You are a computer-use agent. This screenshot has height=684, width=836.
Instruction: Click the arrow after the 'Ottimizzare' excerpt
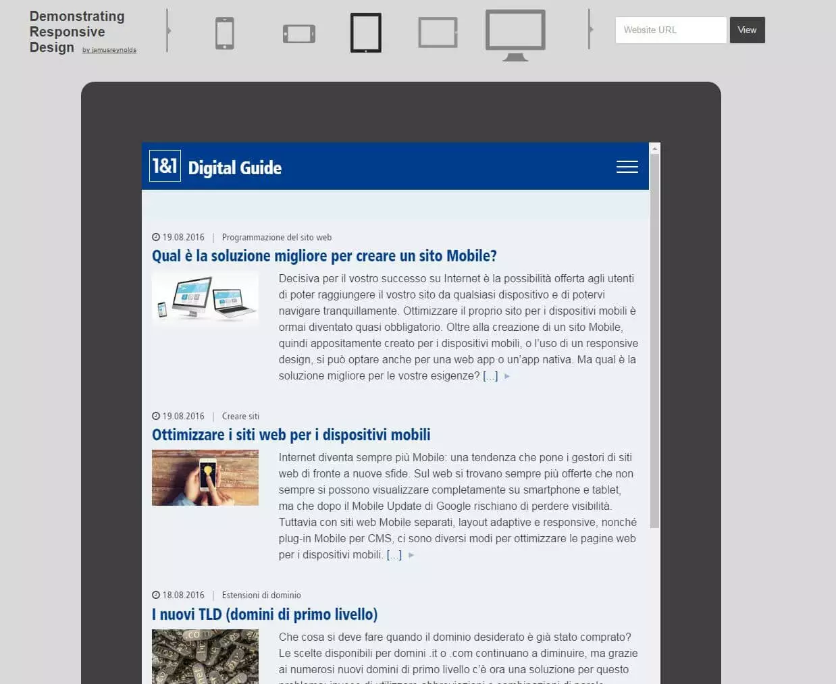(411, 555)
